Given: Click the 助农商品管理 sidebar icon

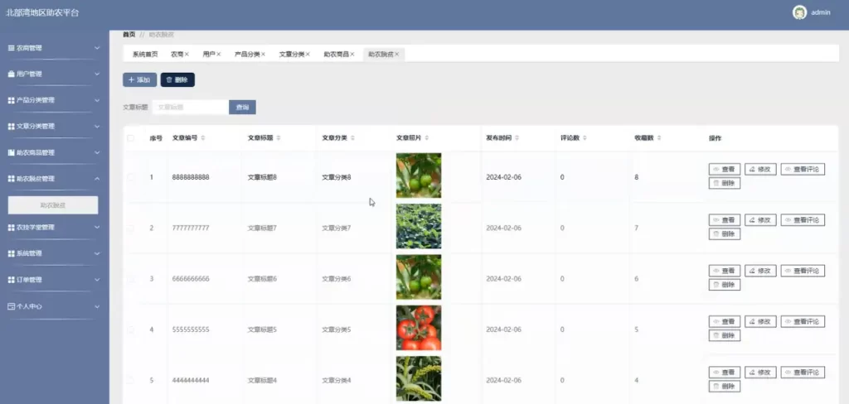Looking at the screenshot, I should click(11, 152).
